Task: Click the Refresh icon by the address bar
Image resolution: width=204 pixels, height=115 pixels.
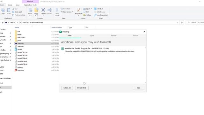Action: point(182,23)
